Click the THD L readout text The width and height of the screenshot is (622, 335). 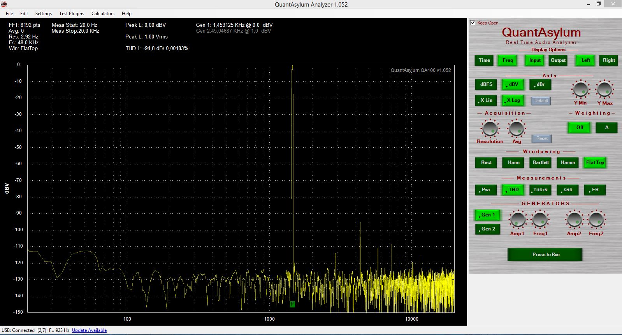tap(157, 48)
